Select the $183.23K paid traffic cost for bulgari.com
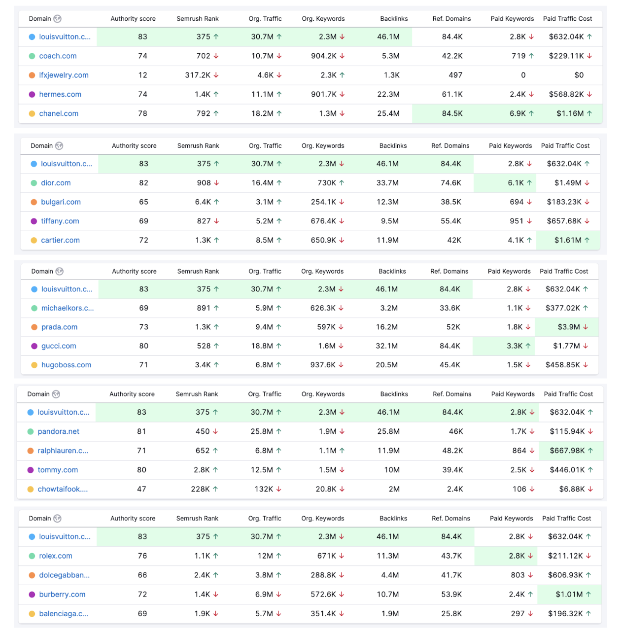 point(568,202)
